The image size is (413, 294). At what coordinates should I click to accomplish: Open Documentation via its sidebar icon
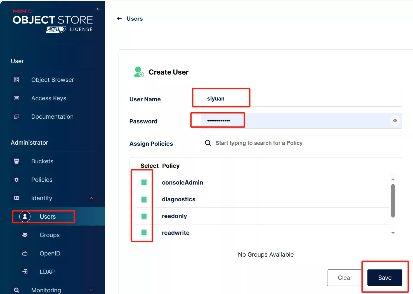(16, 117)
